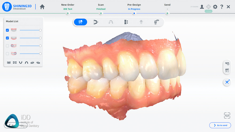
Task: Click the scan body view eye tool
Action: pos(157,22)
